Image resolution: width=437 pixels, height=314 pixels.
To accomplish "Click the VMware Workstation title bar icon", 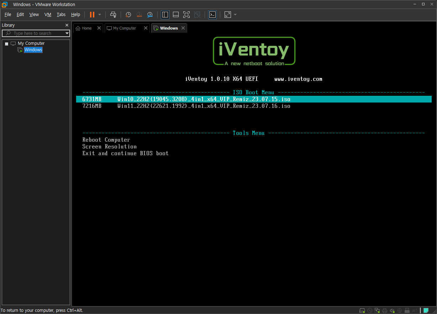I will 5,4.
